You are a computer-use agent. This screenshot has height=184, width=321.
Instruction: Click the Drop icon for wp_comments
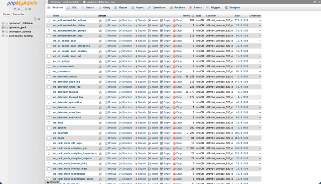coord(177,72)
